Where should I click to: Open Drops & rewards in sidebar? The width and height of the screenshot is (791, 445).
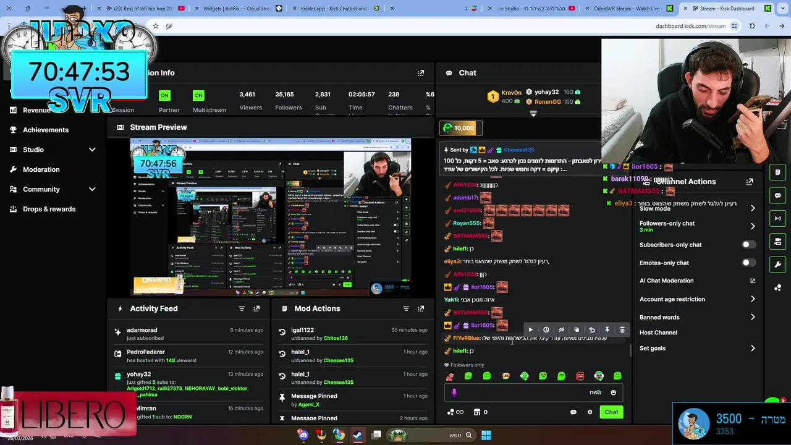49,209
